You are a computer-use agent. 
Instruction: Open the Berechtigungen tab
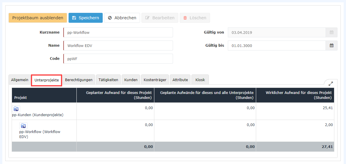pyautogui.click(x=79, y=80)
